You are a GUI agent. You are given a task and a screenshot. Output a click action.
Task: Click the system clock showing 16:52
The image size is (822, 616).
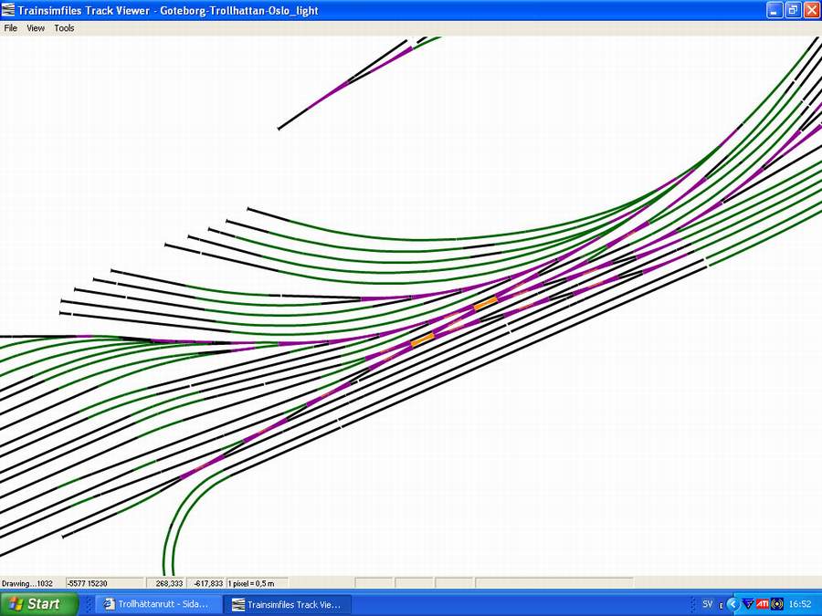point(800,604)
